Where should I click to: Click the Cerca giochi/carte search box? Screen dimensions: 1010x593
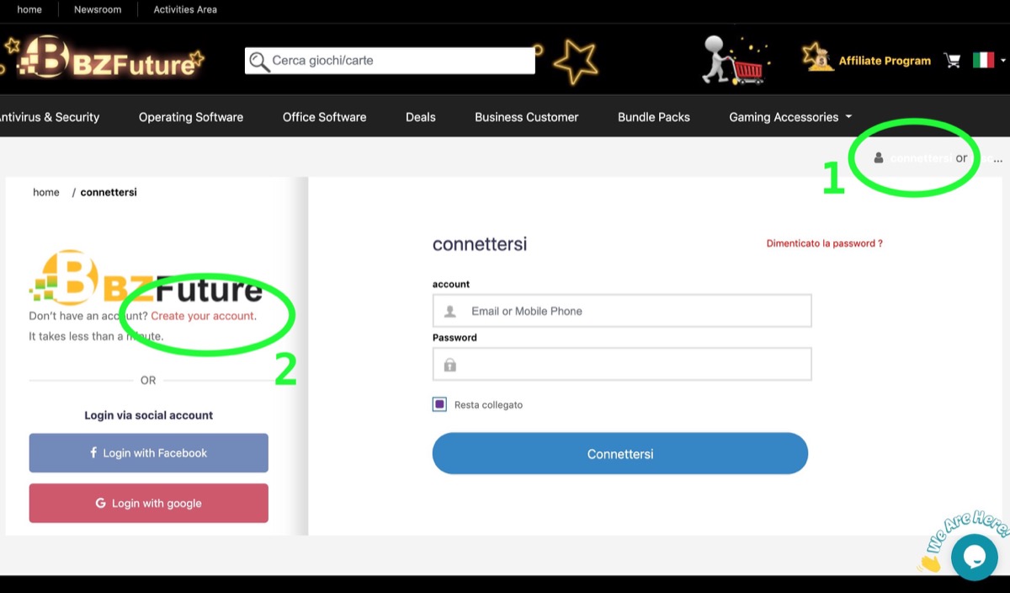coord(390,61)
